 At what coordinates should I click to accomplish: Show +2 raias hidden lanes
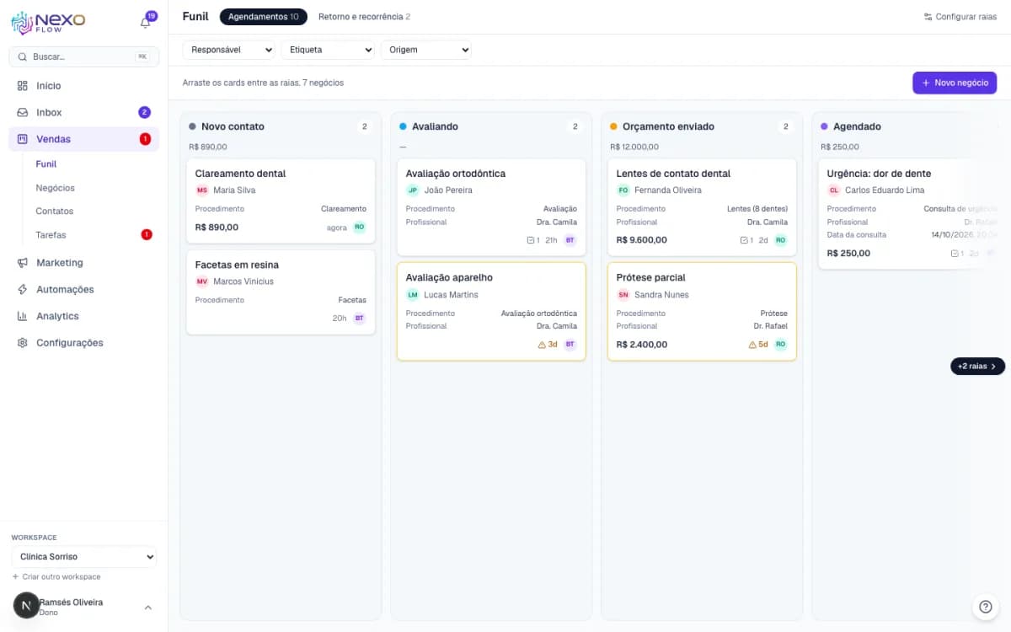pos(977,367)
